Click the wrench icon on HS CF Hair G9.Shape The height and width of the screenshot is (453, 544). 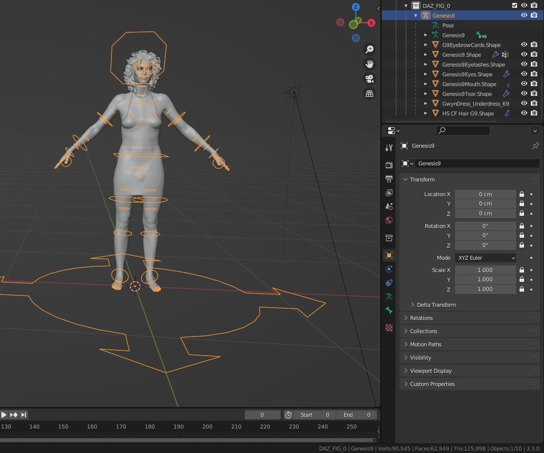coord(507,113)
